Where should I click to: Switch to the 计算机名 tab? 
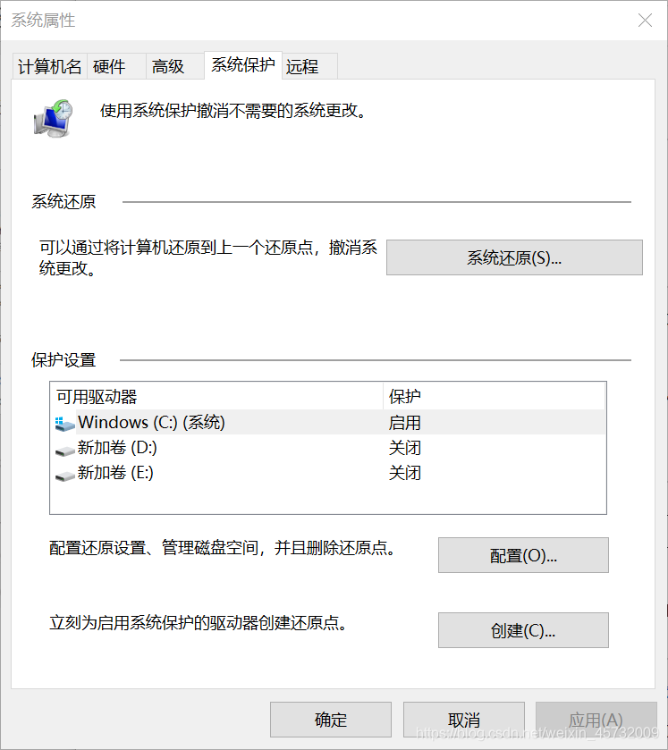[x=50, y=66]
